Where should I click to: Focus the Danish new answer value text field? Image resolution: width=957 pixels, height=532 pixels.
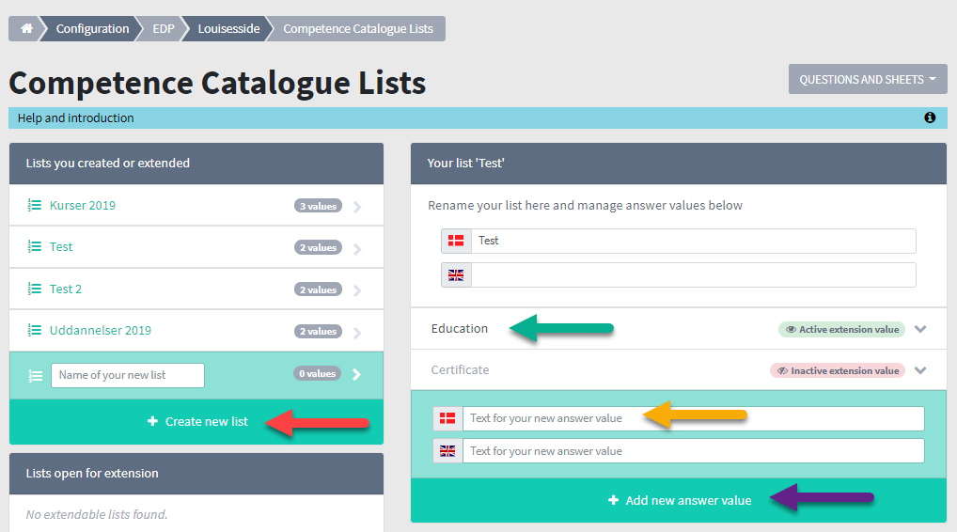pos(694,418)
